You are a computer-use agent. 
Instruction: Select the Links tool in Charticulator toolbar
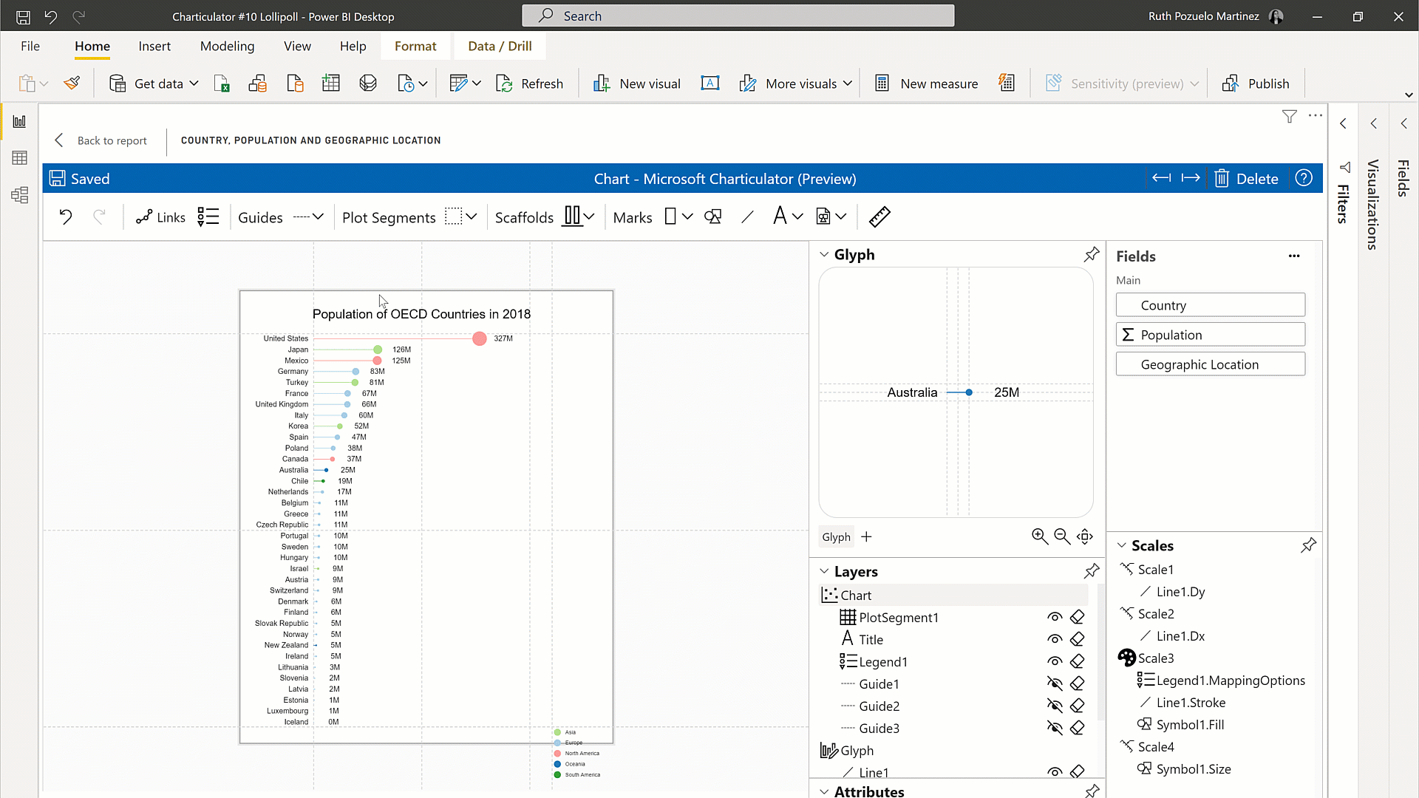point(160,216)
